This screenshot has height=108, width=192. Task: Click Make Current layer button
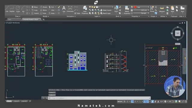tap(106, 10)
